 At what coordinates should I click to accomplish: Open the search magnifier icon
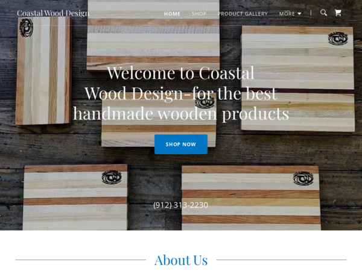[323, 13]
